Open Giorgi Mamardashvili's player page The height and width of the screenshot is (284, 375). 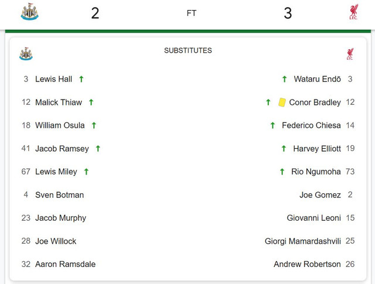click(302, 241)
